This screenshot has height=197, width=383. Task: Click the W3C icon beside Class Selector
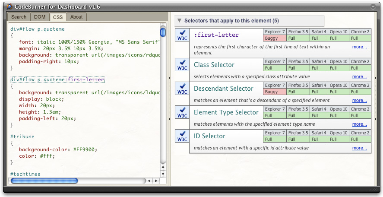click(x=182, y=65)
